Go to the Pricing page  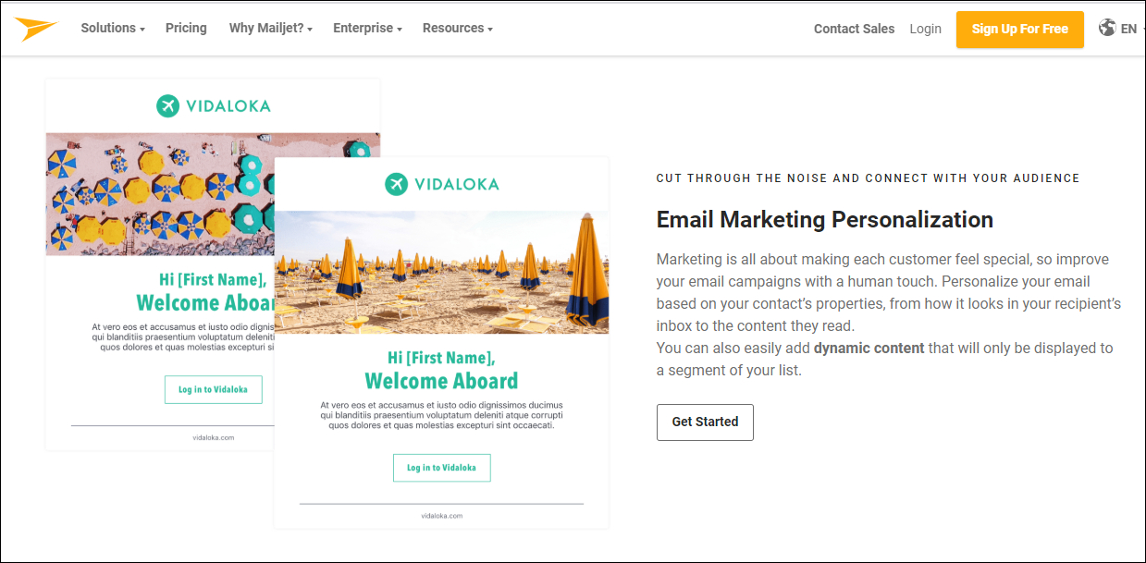pyautogui.click(x=186, y=28)
